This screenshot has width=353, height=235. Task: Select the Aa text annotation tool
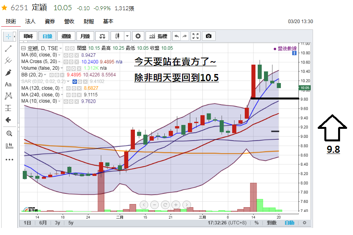(x=8, y=85)
